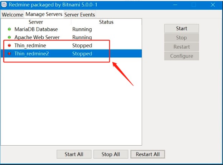Switch to the Welcome tab

coord(13,15)
